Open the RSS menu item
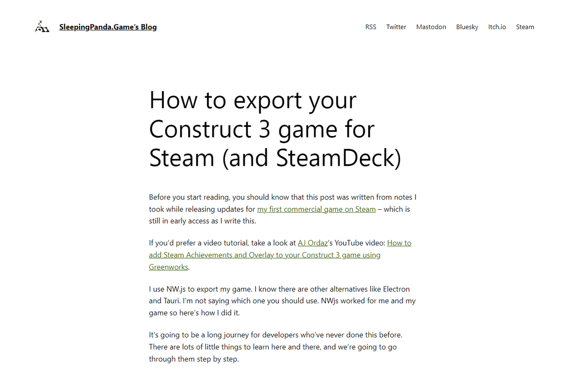Image resolution: width=582 pixels, height=369 pixels. pos(371,27)
